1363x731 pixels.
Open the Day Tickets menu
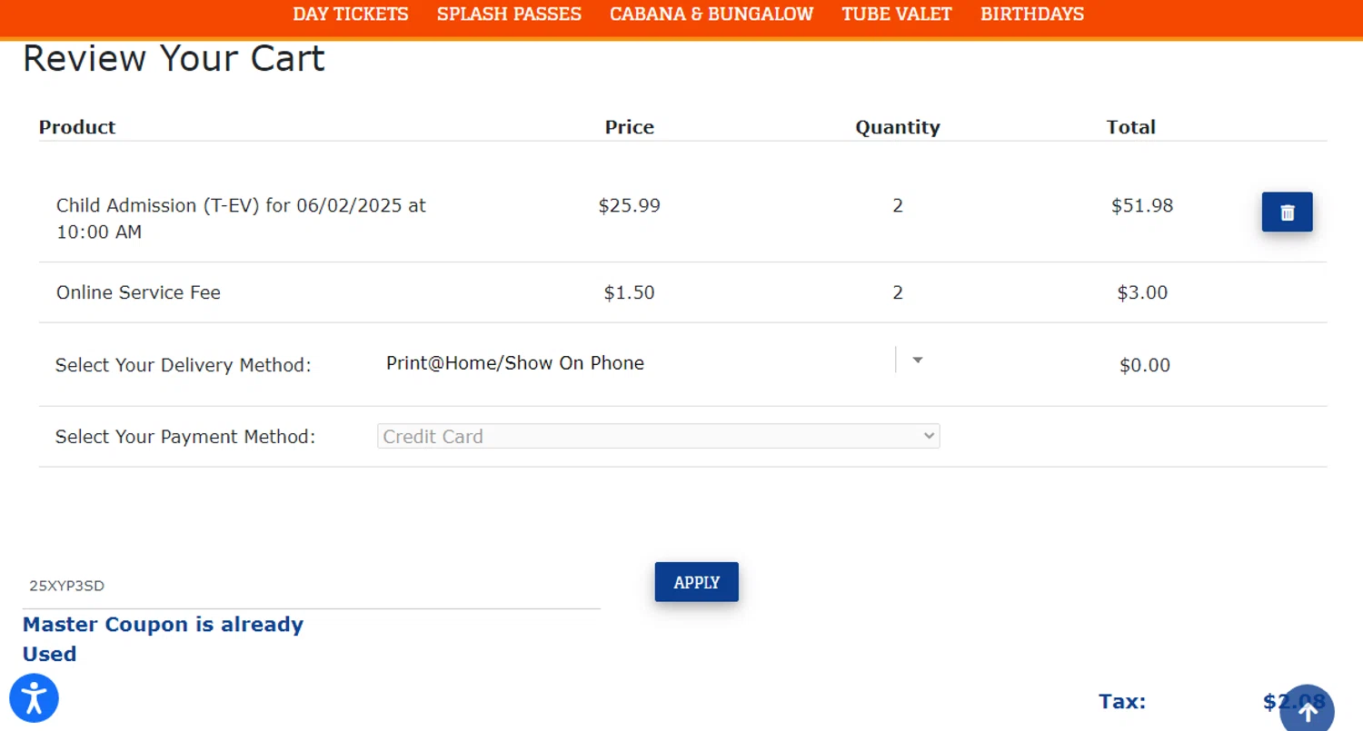click(x=351, y=15)
